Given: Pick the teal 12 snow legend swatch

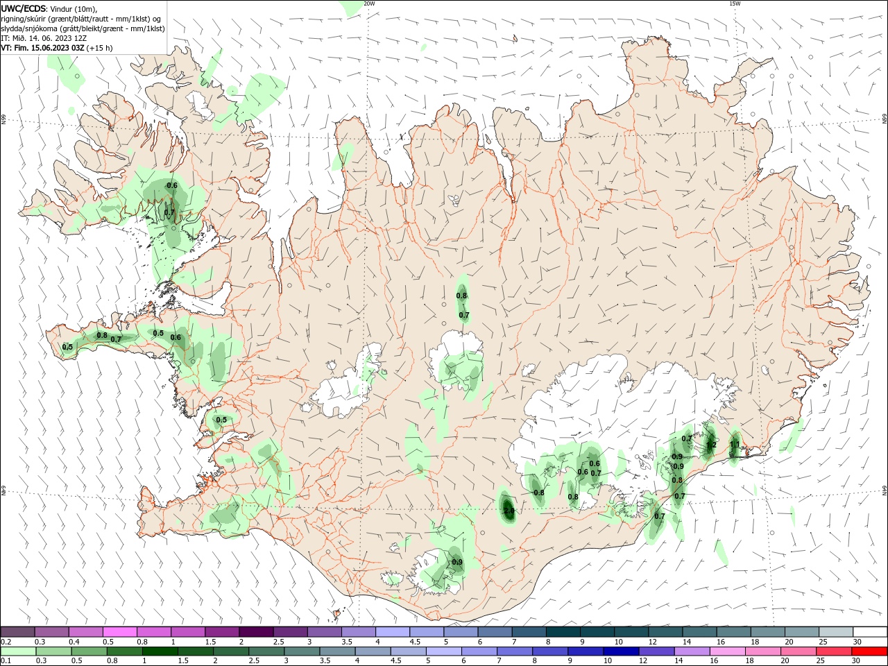Looking at the screenshot, I should point(665,632).
